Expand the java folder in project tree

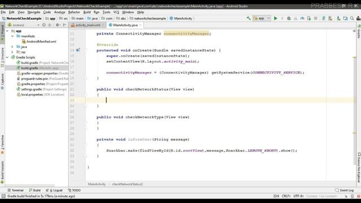(12, 47)
